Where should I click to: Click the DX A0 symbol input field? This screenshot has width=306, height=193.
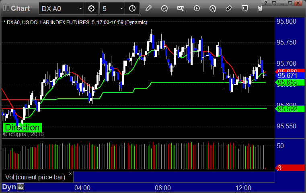(x=61, y=8)
